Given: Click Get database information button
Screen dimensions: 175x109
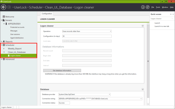Looking at the screenshot, I should click(62, 71).
